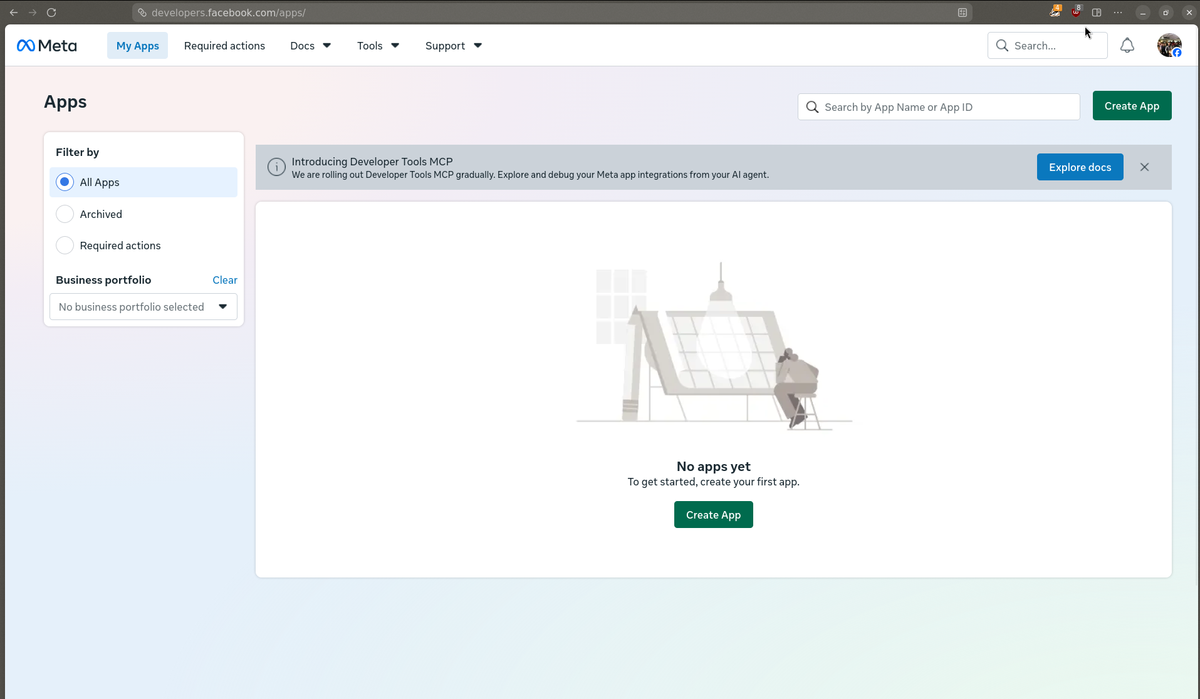Go back to the previous page

tap(14, 13)
